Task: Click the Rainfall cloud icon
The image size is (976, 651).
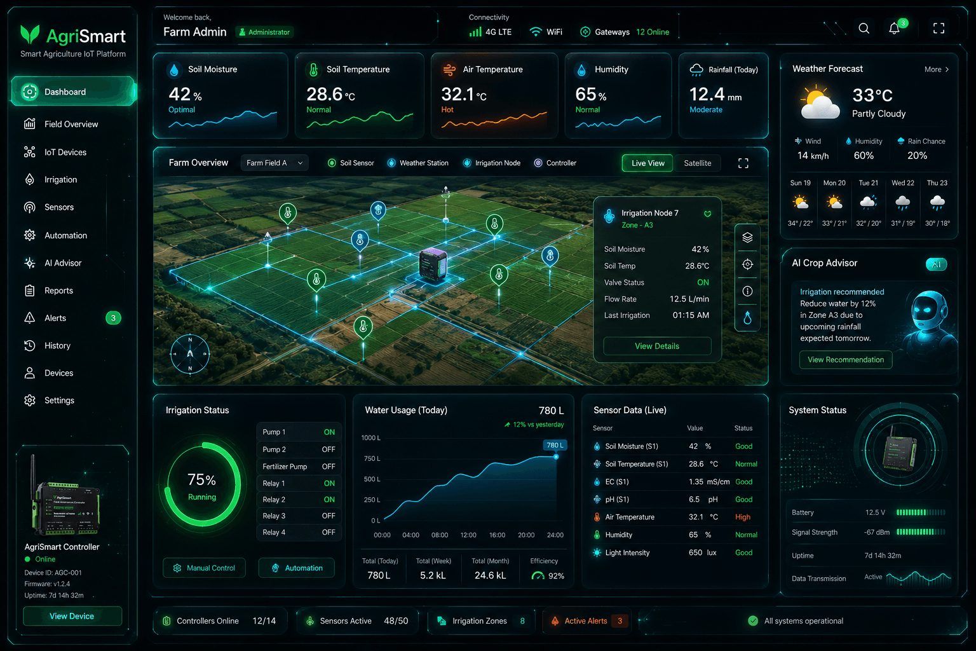Action: 696,69
